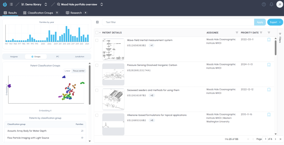This screenshot has width=284, height=145.
Task: Switch chart scale to Focus center
Action: point(79,71)
